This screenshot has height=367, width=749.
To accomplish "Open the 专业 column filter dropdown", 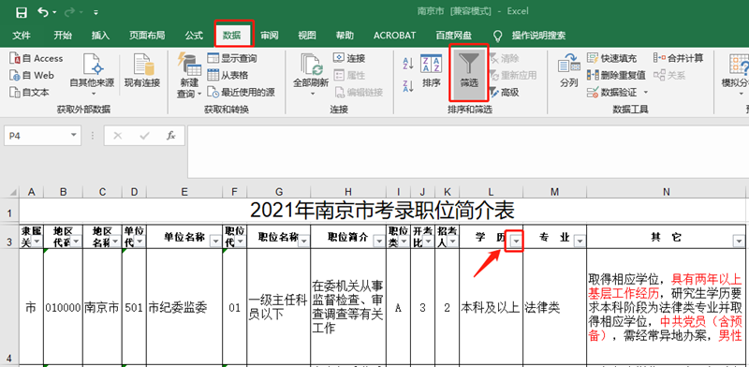I will click(579, 242).
